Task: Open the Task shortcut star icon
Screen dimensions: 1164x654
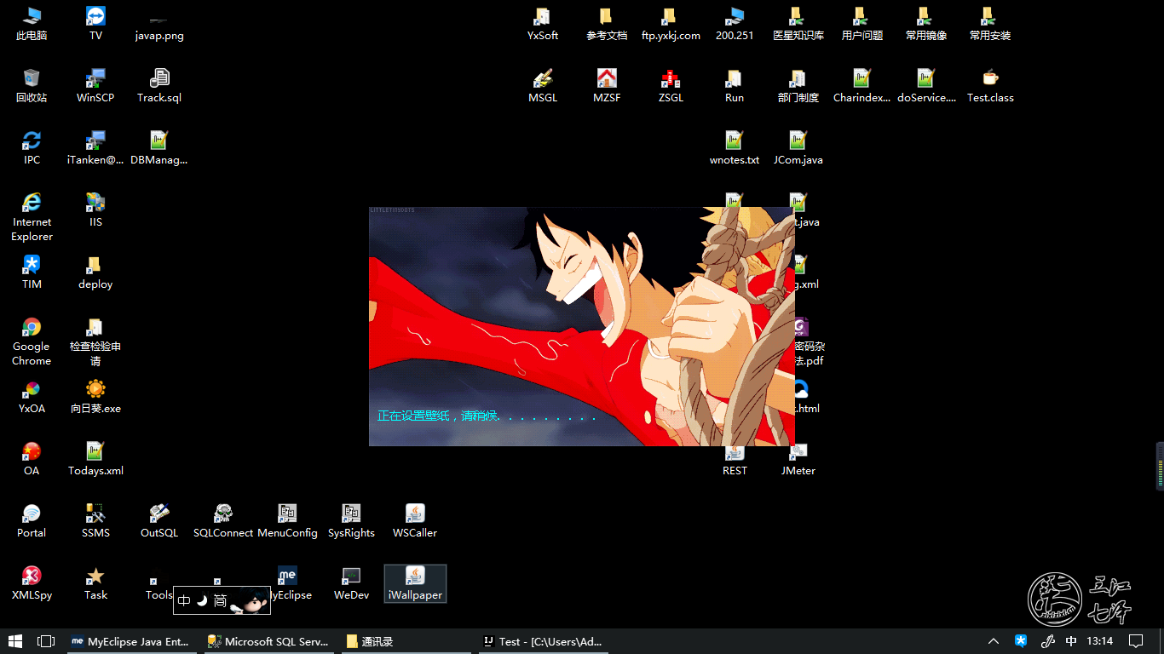Action: 95,583
